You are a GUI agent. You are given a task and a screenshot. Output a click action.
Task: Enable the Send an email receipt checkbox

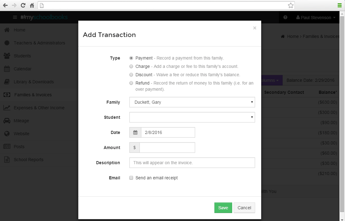[x=131, y=178]
